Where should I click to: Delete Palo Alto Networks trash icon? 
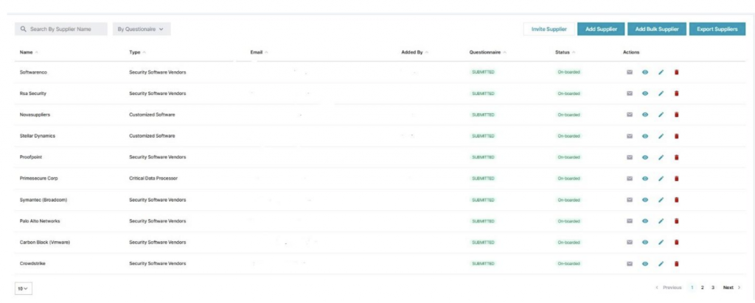pos(677,221)
